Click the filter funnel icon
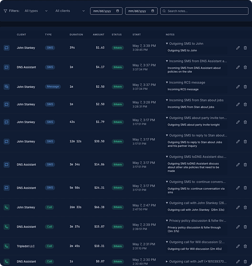252x266 pixels. pyautogui.click(x=5, y=11)
